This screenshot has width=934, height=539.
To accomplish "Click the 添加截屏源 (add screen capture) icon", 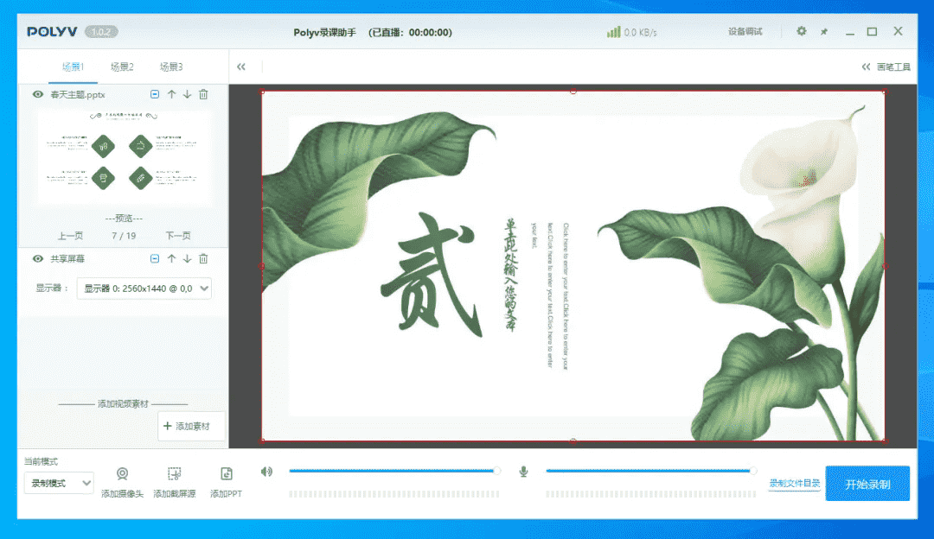I will 174,474.
